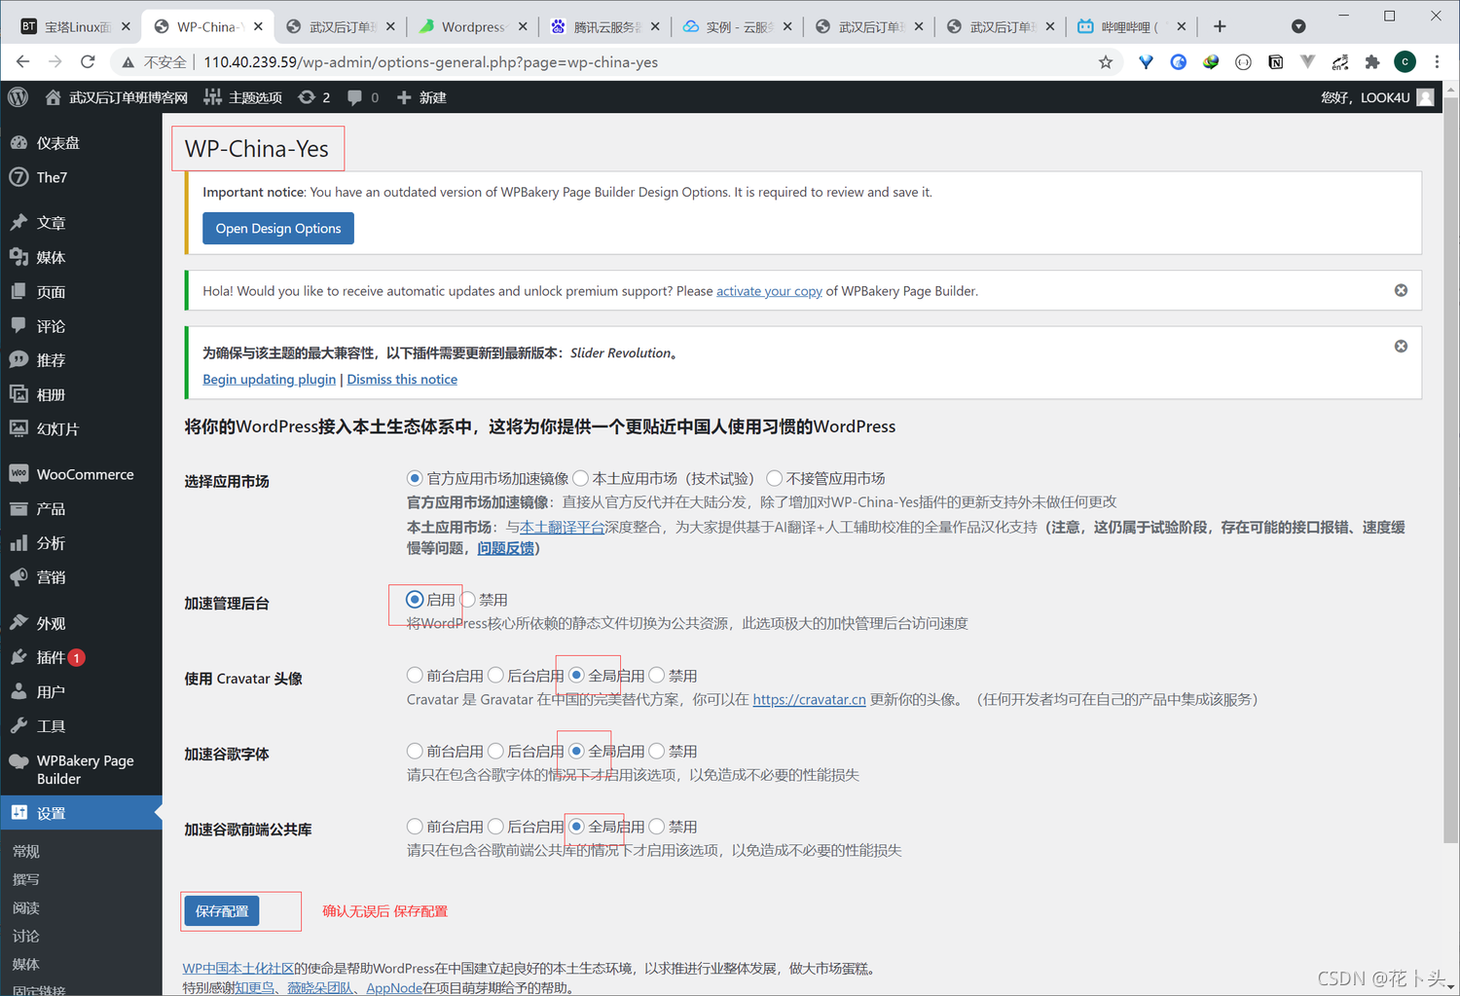This screenshot has width=1460, height=996.
Task: Open the WP中国本土化社区 link
Action: (237, 968)
